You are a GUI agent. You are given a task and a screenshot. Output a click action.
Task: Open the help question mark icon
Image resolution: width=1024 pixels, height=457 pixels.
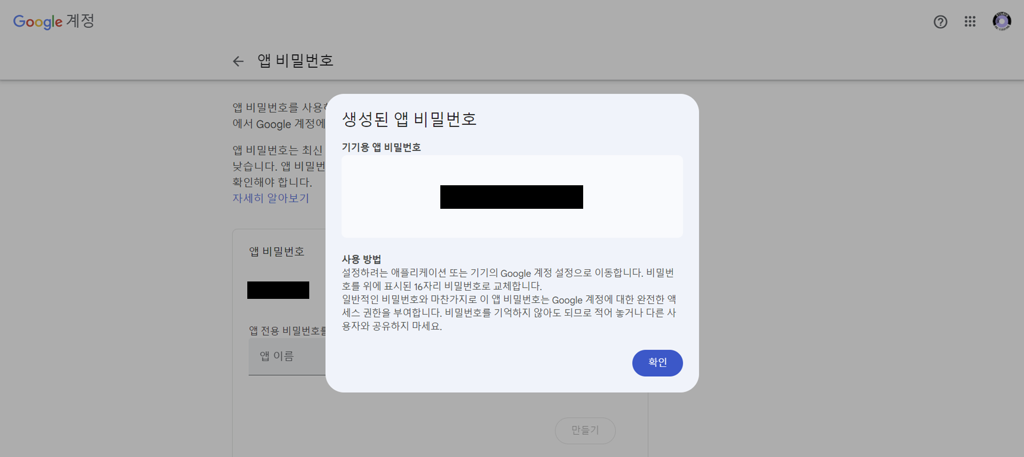click(940, 21)
